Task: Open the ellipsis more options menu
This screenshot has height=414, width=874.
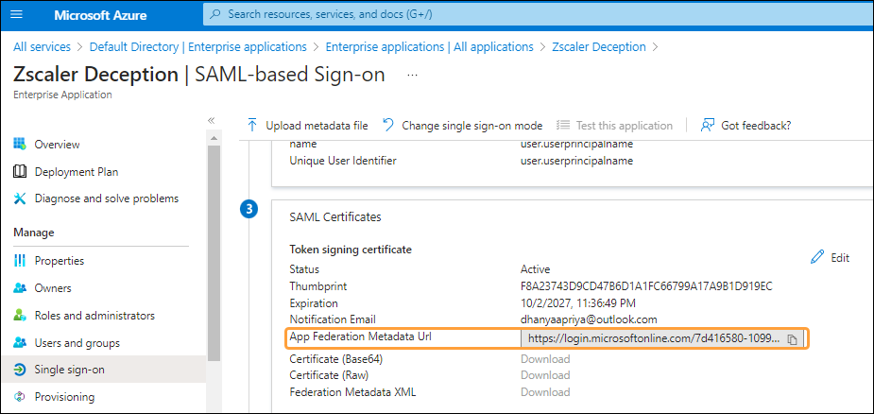Action: tap(412, 75)
